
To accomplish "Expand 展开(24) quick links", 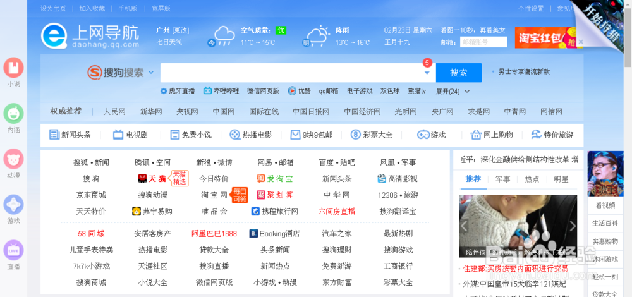I will pos(453,92).
